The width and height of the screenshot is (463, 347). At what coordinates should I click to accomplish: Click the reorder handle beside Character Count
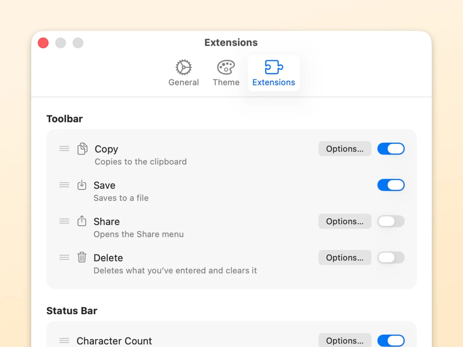(64, 341)
